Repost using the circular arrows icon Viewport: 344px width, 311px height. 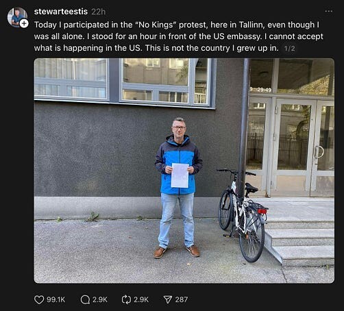click(126, 299)
